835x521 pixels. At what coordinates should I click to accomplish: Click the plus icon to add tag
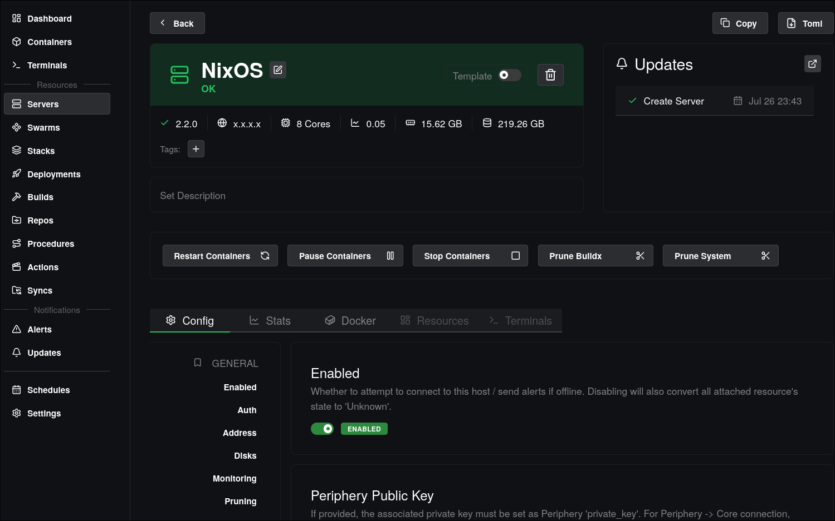(196, 149)
